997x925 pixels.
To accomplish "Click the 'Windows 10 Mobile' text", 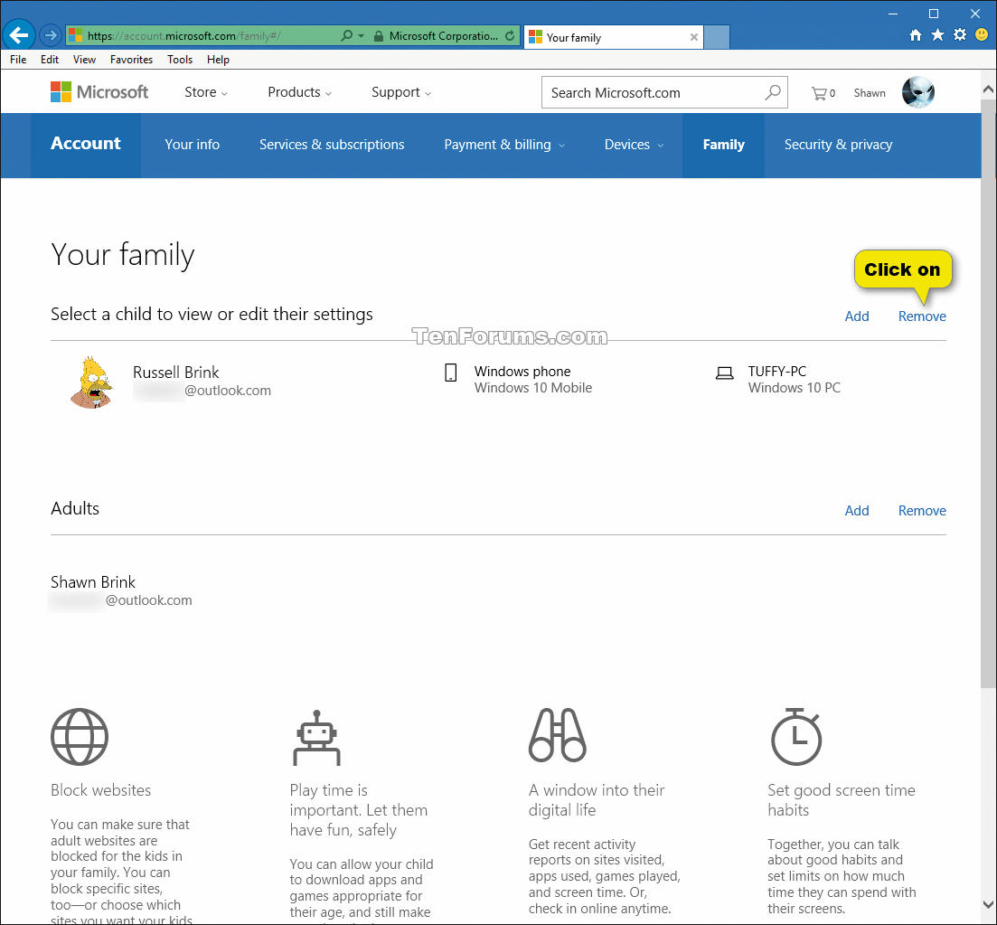I will [x=532, y=387].
